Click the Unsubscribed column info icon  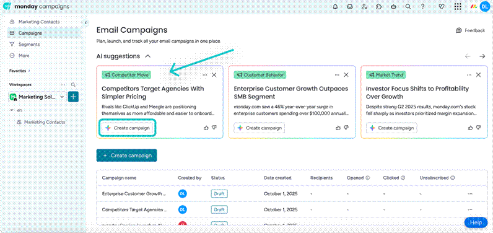(x=453, y=178)
